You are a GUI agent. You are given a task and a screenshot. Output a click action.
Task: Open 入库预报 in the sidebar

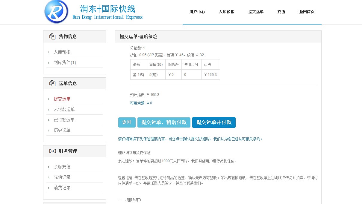(62, 52)
